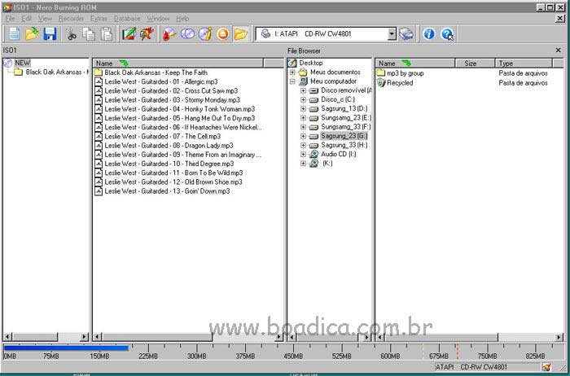Select Black Oak Arkansas folder in compilation tree

[56, 72]
